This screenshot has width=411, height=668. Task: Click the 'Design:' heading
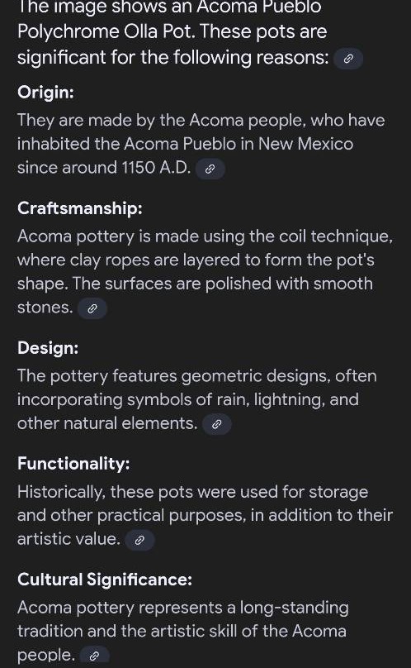[48, 347]
